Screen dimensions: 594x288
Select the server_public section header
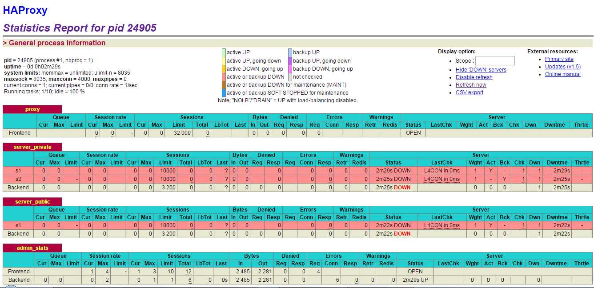point(32,202)
